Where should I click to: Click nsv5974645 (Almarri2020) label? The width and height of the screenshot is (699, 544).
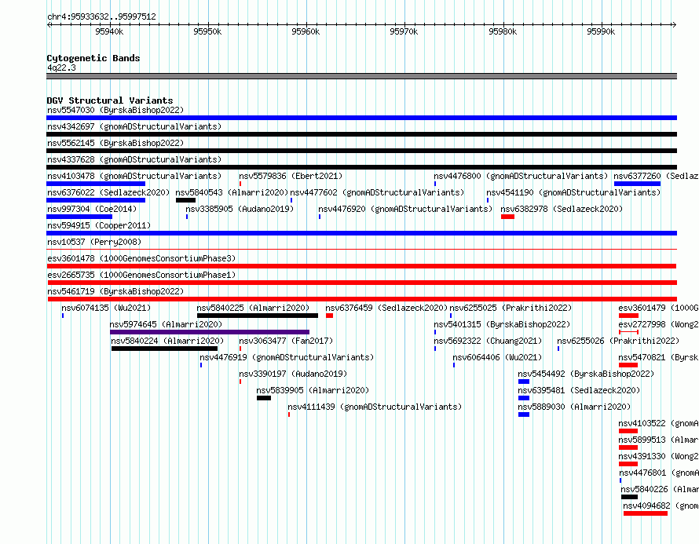click(166, 324)
